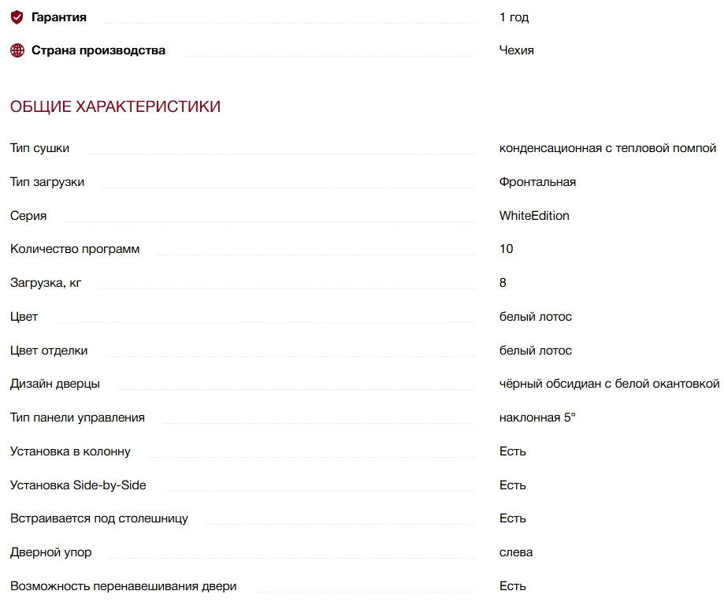
Task: Click the Гарантия label
Action: pyautogui.click(x=59, y=17)
